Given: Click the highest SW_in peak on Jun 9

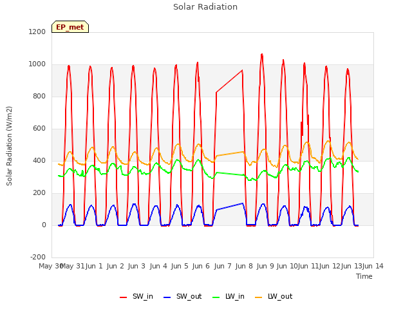Looking at the screenshot, I should coord(262,55).
